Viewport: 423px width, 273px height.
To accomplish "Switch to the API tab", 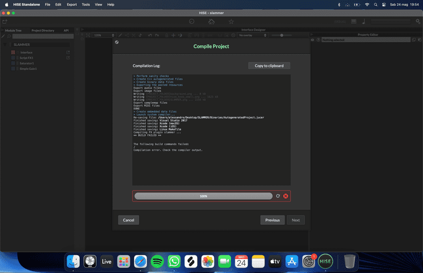I will 66,31.
